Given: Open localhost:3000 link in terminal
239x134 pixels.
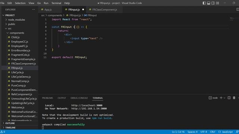Looking at the screenshot, I should click(87, 105).
